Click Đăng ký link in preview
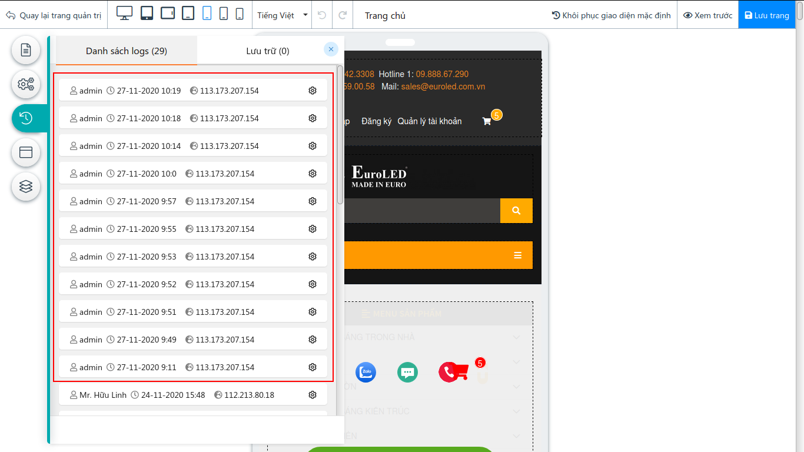This screenshot has width=804, height=452. click(377, 121)
